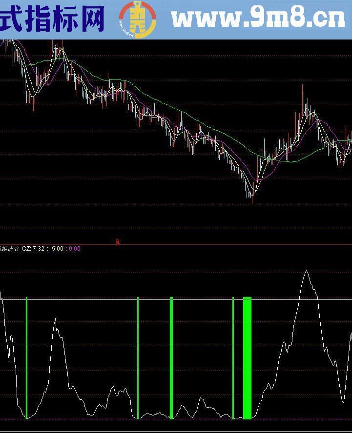Screen dimensions: 352x433
Task: Select the second green signal bar from the left
Action: click(x=138, y=357)
